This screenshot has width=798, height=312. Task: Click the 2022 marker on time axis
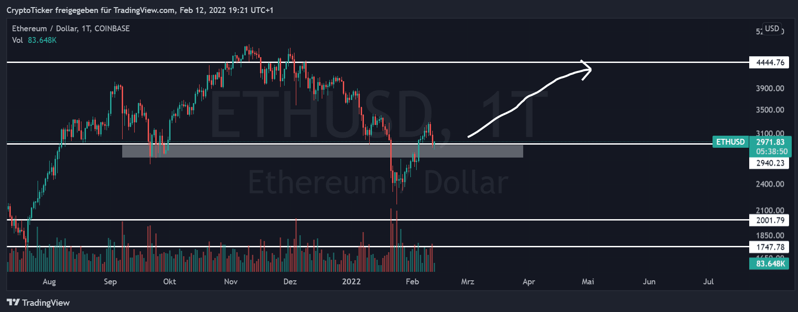coord(351,282)
